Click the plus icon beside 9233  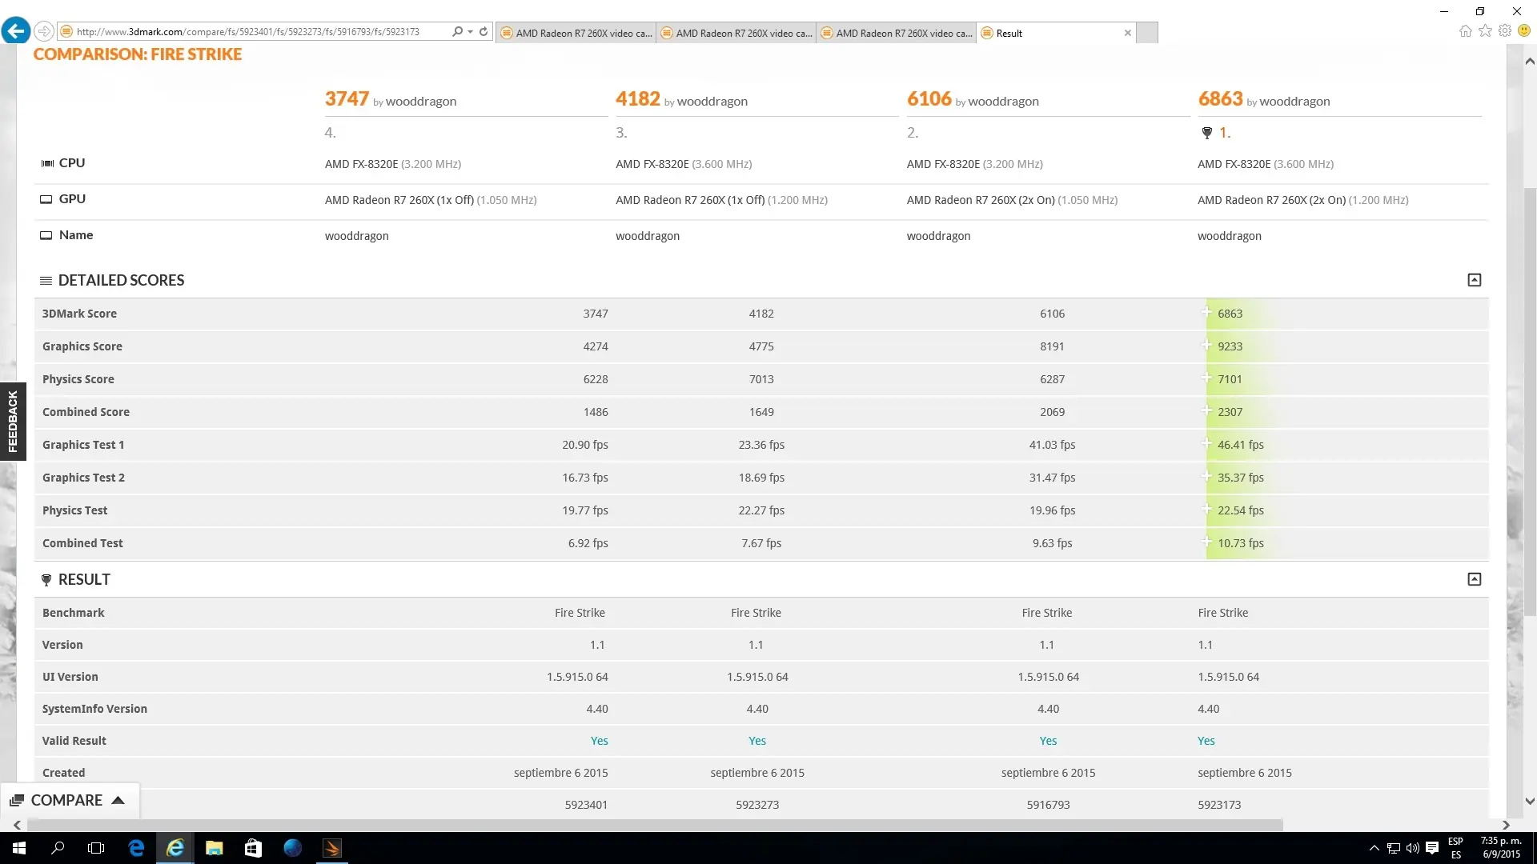pos(1206,346)
